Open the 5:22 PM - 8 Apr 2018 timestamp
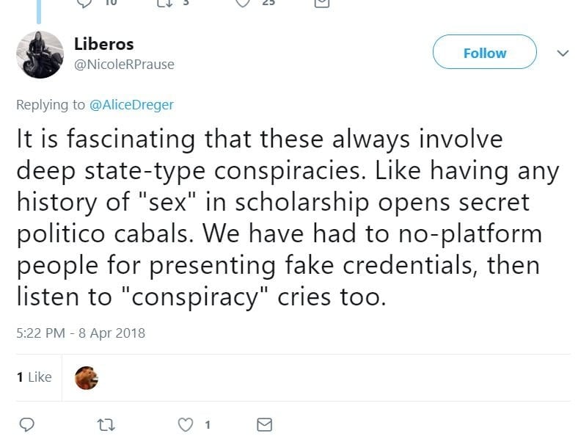 pos(81,333)
